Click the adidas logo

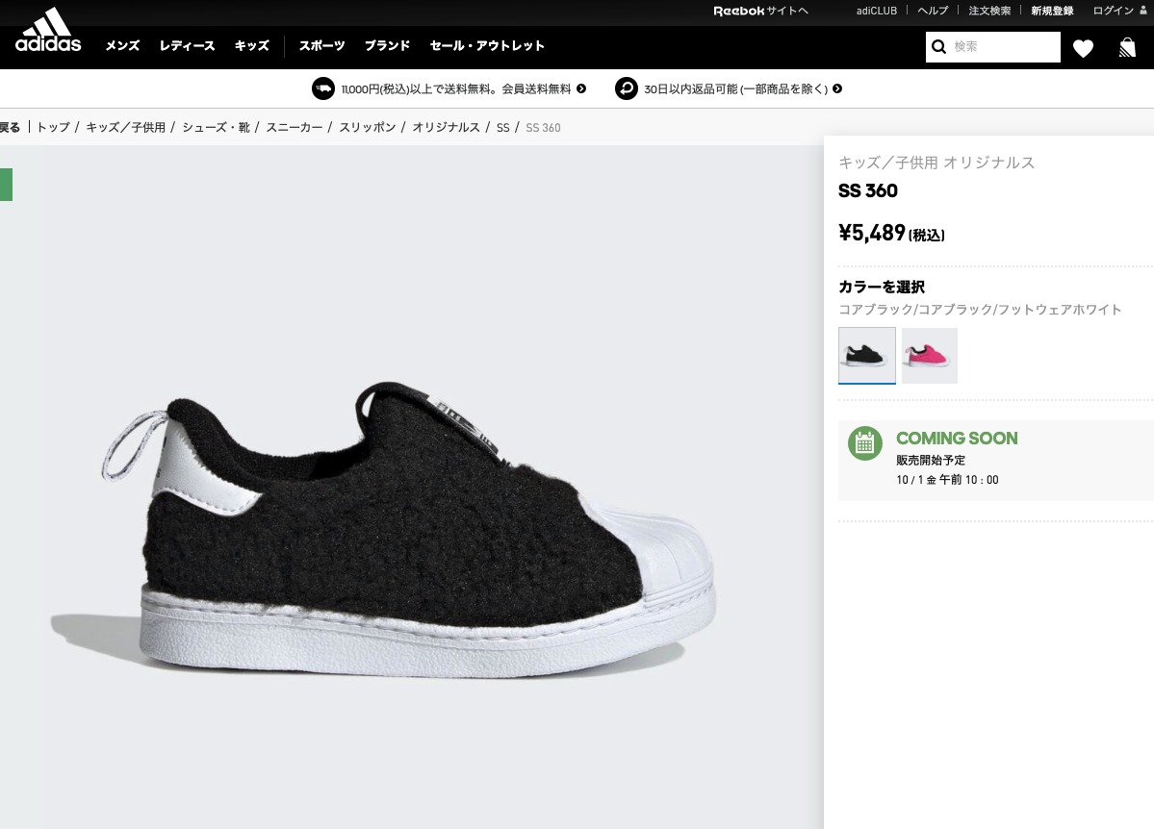pos(47,29)
